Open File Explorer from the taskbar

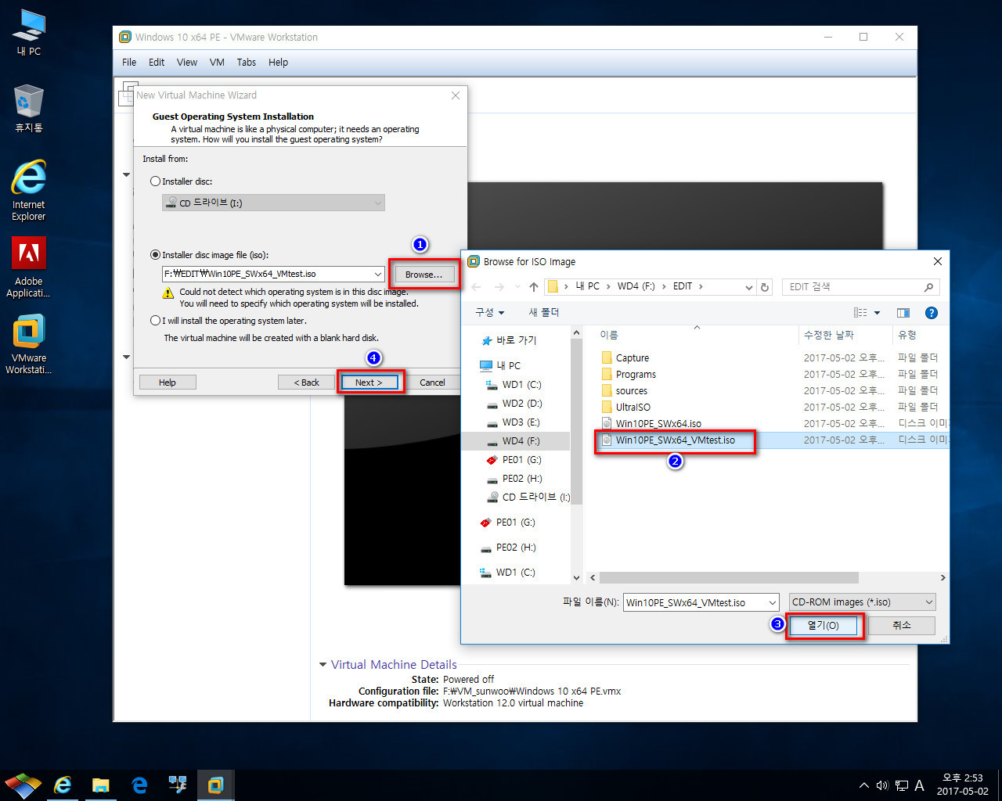101,785
